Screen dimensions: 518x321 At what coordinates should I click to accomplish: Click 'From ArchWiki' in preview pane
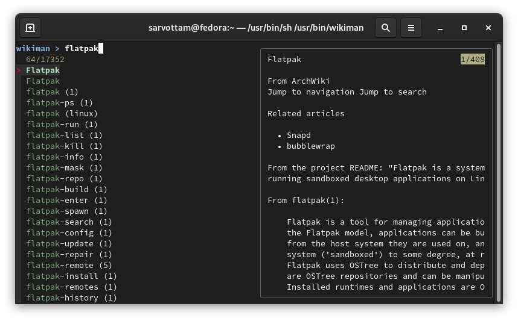299,81
